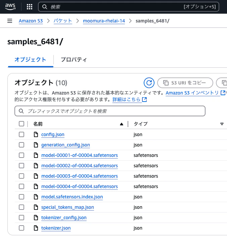The width and height of the screenshot is (227, 237).
Task: Click the 名前 column header
Action: click(x=38, y=124)
